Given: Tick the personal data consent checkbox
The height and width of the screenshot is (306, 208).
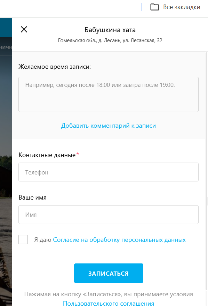Looking at the screenshot, I should [23, 239].
